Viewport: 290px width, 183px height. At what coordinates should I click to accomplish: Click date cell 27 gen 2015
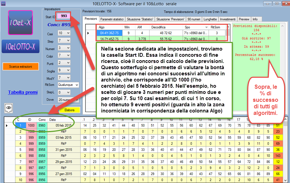[64, 174]
